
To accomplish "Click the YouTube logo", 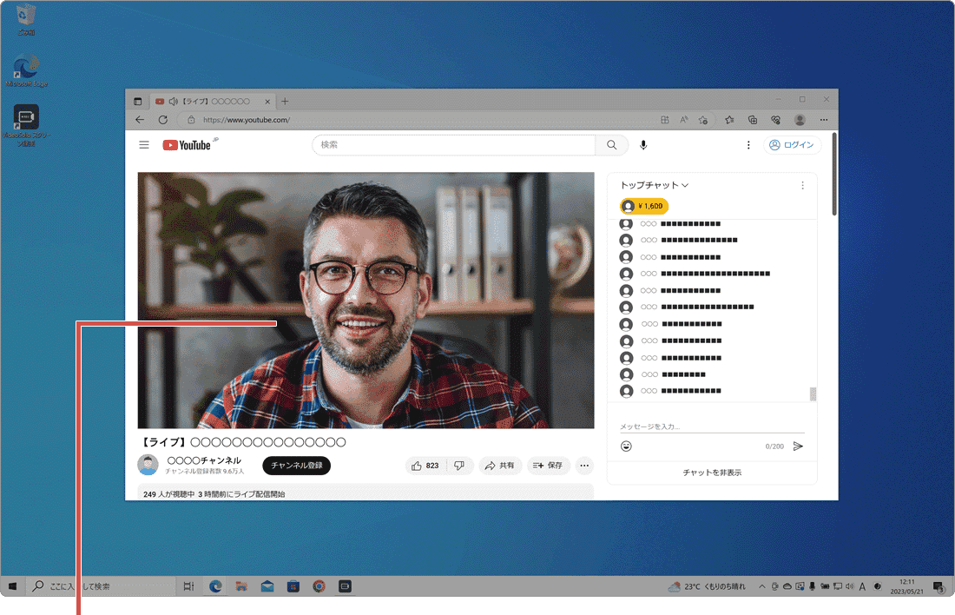I will [188, 145].
